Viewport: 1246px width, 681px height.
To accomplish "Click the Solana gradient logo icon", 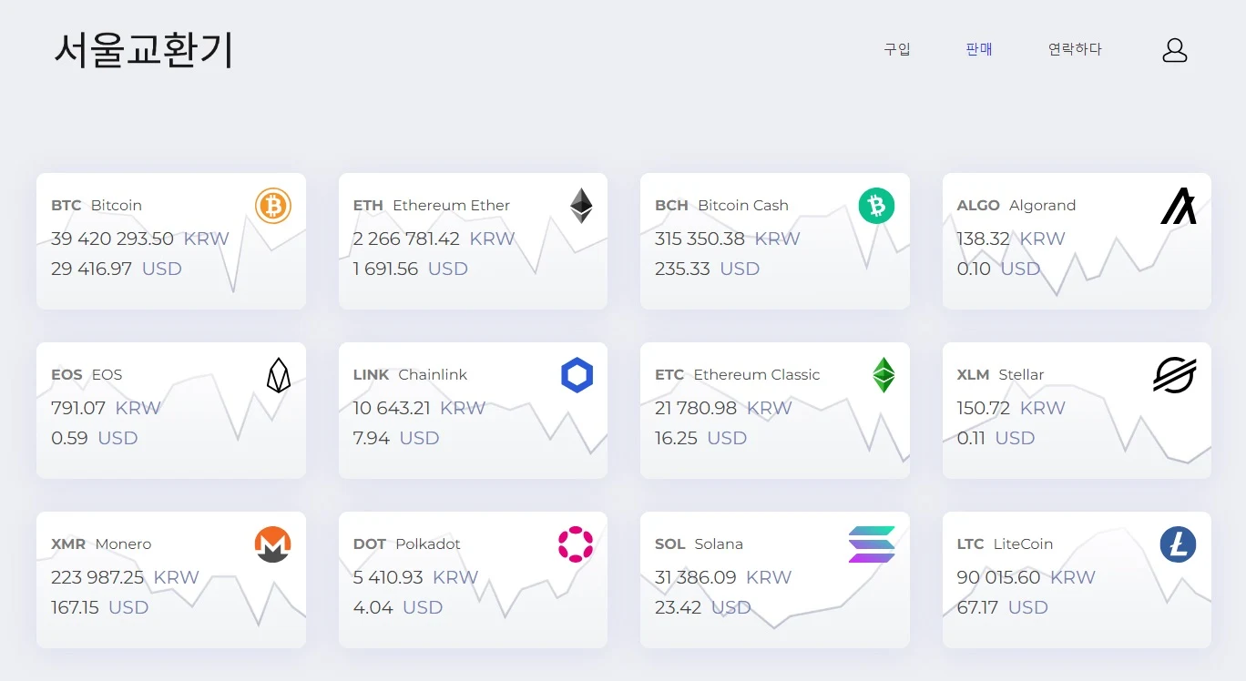I will (872, 544).
